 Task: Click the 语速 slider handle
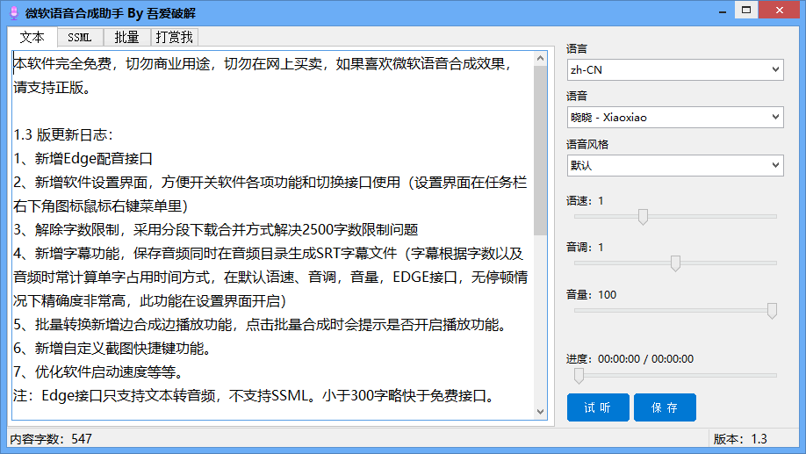[x=643, y=216]
